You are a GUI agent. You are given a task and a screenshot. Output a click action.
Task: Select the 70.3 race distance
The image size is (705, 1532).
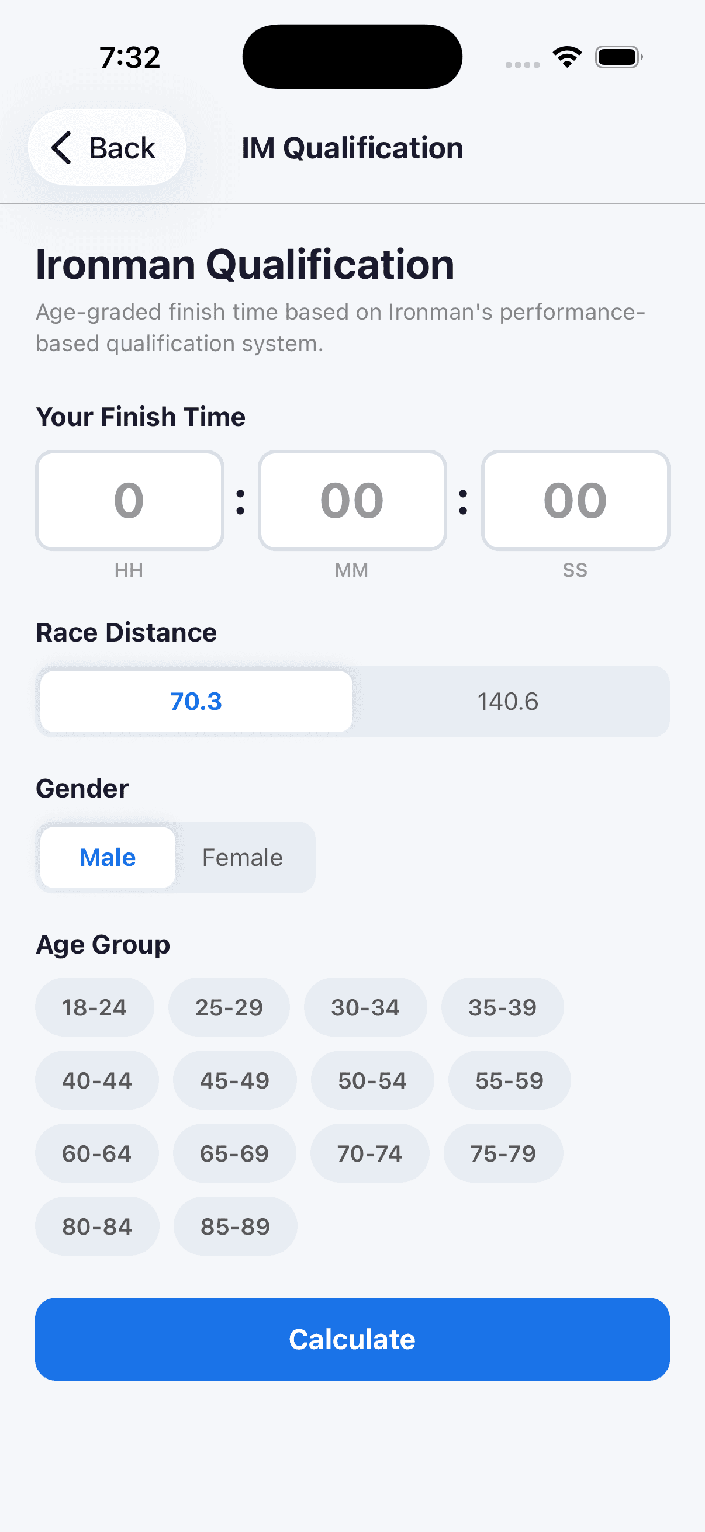coord(196,701)
